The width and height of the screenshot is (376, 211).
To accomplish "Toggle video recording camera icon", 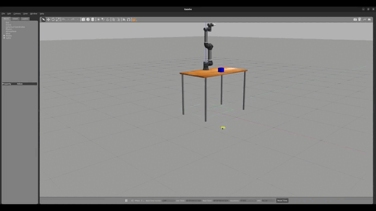I will pos(369,20).
